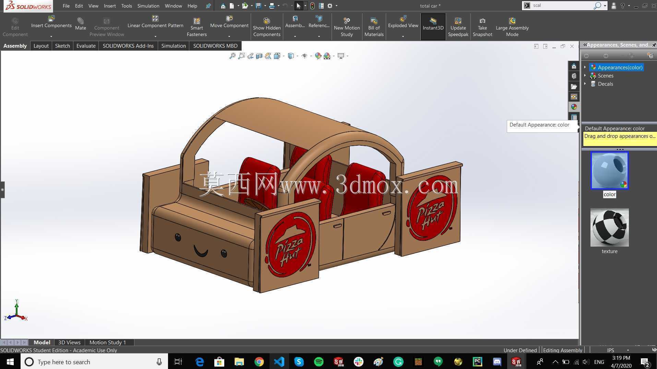Click the Assembly features button
The width and height of the screenshot is (657, 369).
click(x=295, y=22)
